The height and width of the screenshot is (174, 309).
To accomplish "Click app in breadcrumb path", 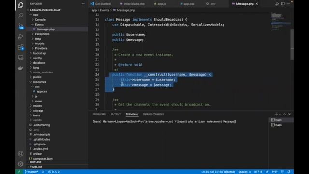I will [x=94, y=10].
